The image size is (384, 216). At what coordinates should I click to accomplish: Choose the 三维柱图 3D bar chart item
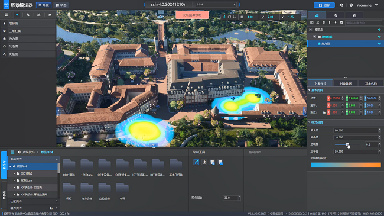28,31
